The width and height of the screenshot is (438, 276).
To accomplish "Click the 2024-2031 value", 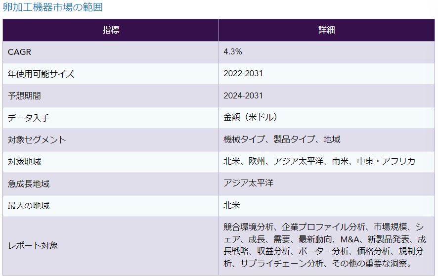I will click(x=243, y=95).
